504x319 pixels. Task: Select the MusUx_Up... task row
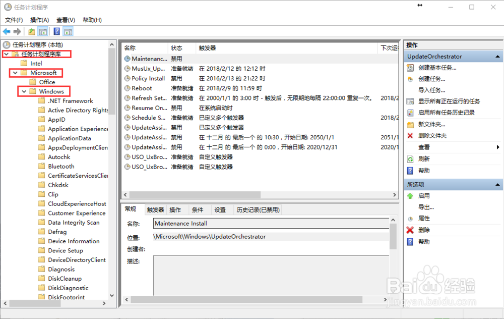tap(260, 69)
